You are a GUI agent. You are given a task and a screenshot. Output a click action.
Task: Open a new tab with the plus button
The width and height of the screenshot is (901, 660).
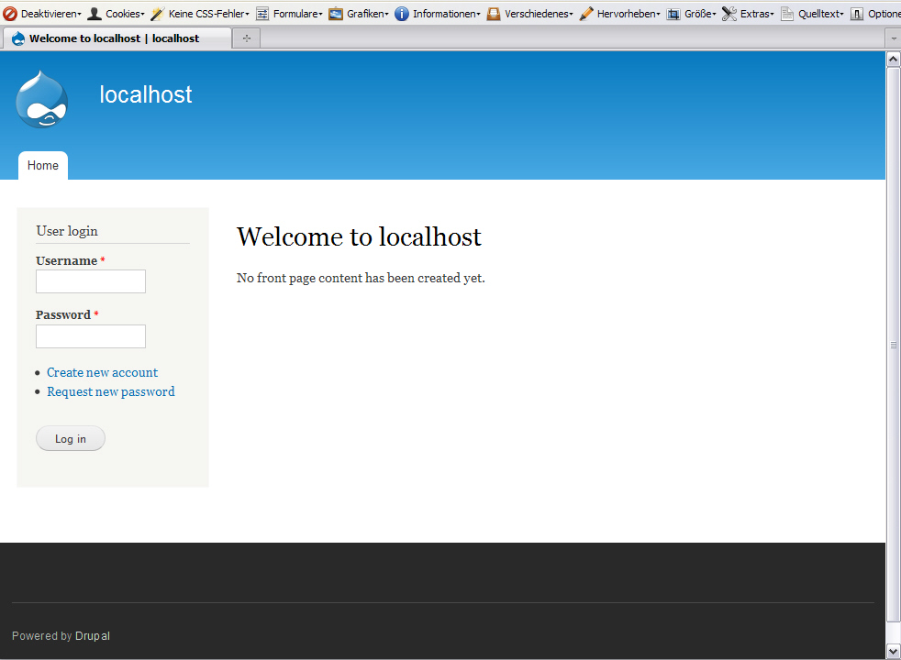tap(246, 38)
